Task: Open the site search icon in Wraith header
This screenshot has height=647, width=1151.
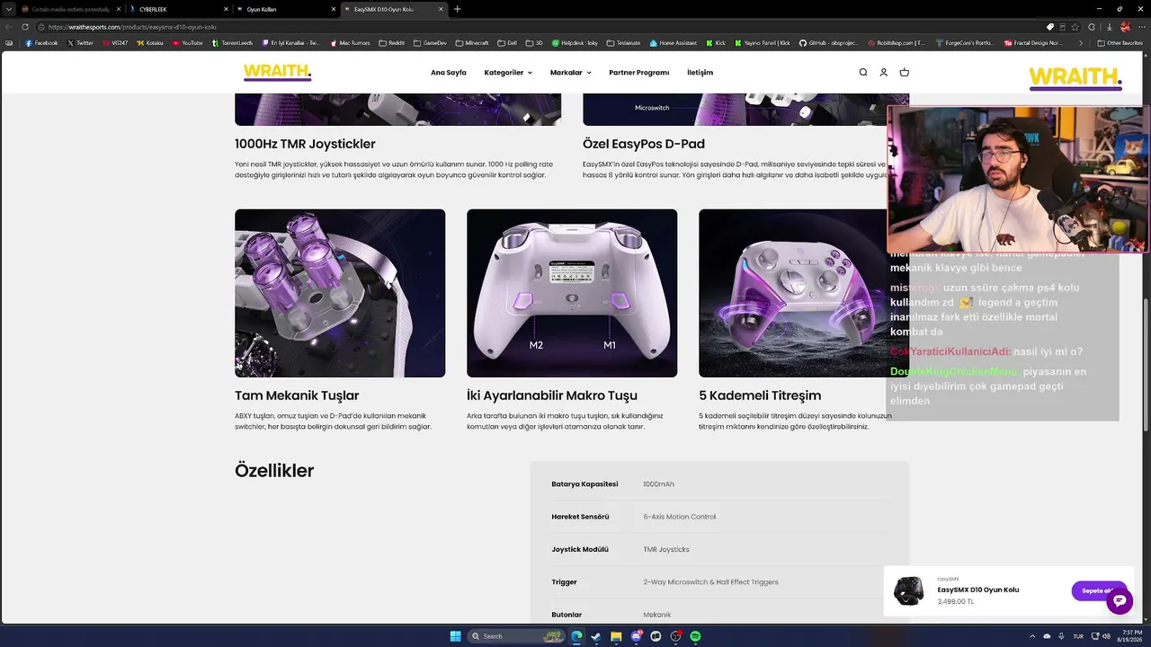Action: click(x=863, y=73)
